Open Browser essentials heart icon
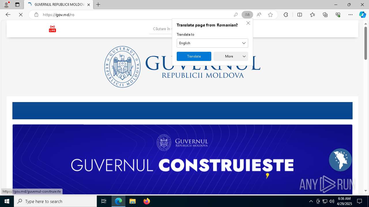The image size is (369, 207). click(338, 15)
